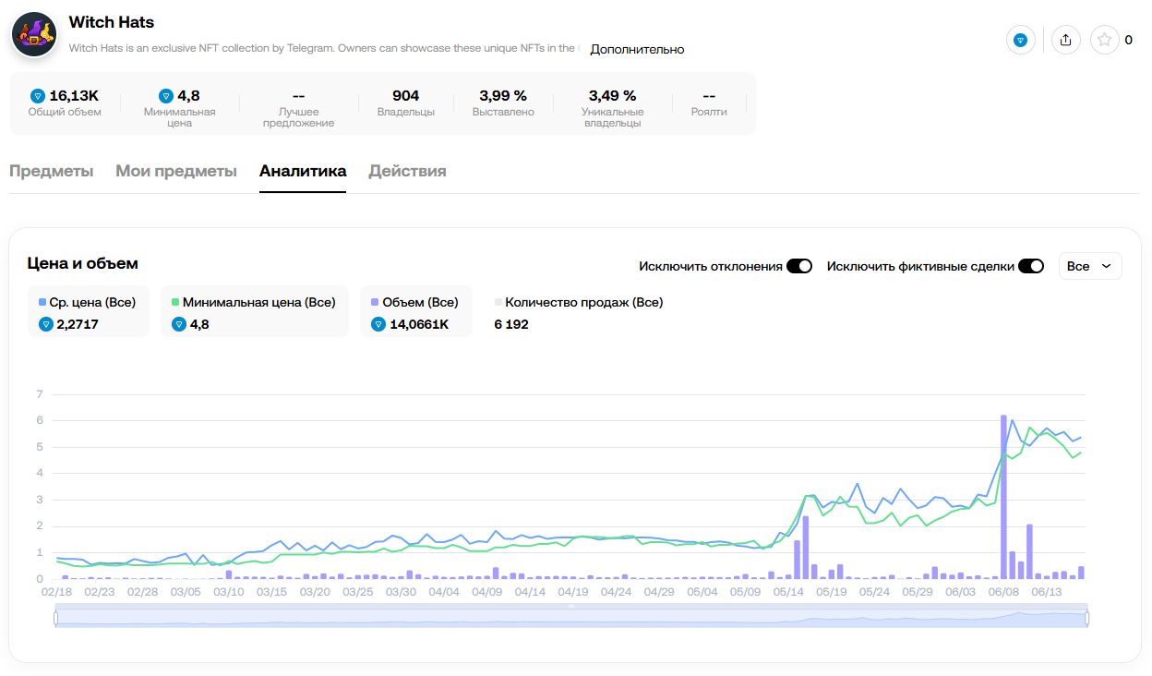The width and height of the screenshot is (1152, 676).
Task: Disable the Исключить фиктивные сделки switch
Action: [x=1030, y=266]
